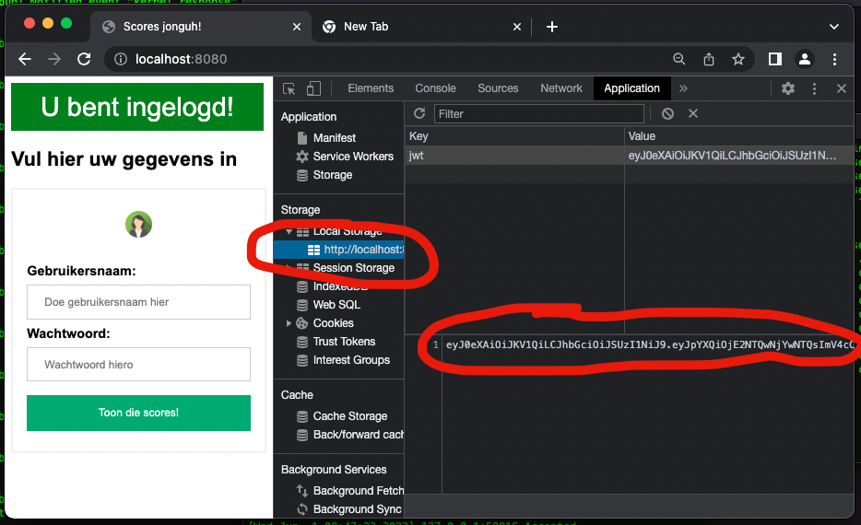Open Trust Tokens in the sidebar

[x=344, y=342]
